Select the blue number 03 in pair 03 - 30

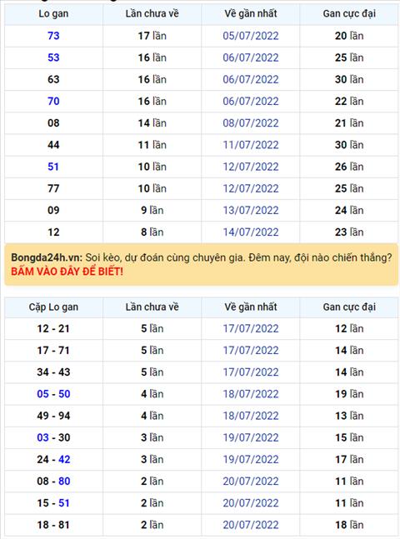(x=42, y=437)
